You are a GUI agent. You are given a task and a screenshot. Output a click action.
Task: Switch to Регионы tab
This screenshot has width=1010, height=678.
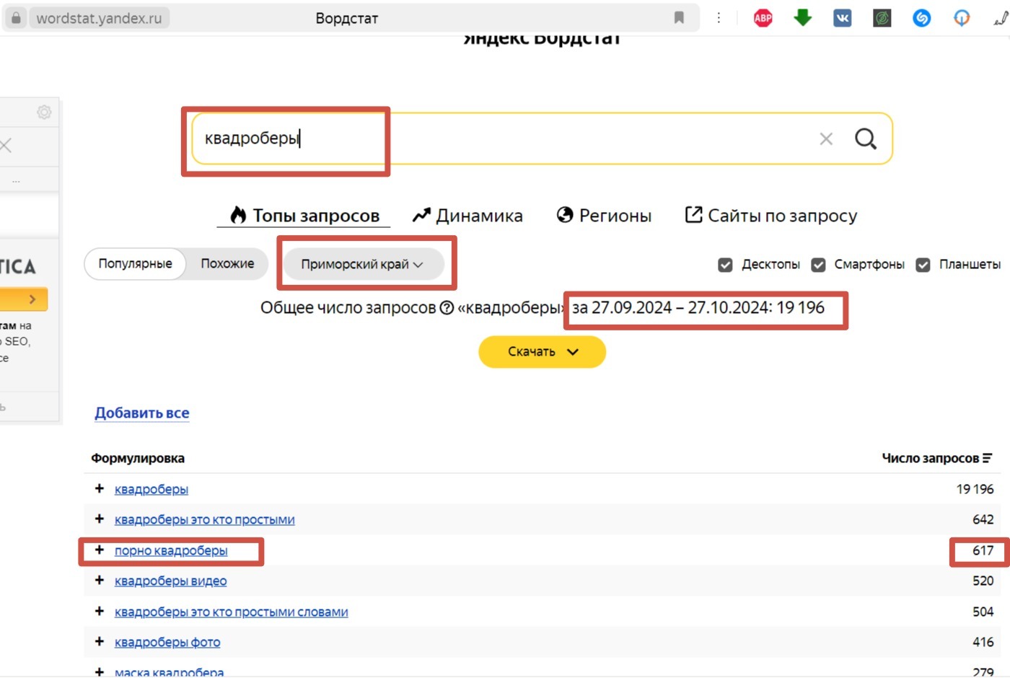point(605,216)
